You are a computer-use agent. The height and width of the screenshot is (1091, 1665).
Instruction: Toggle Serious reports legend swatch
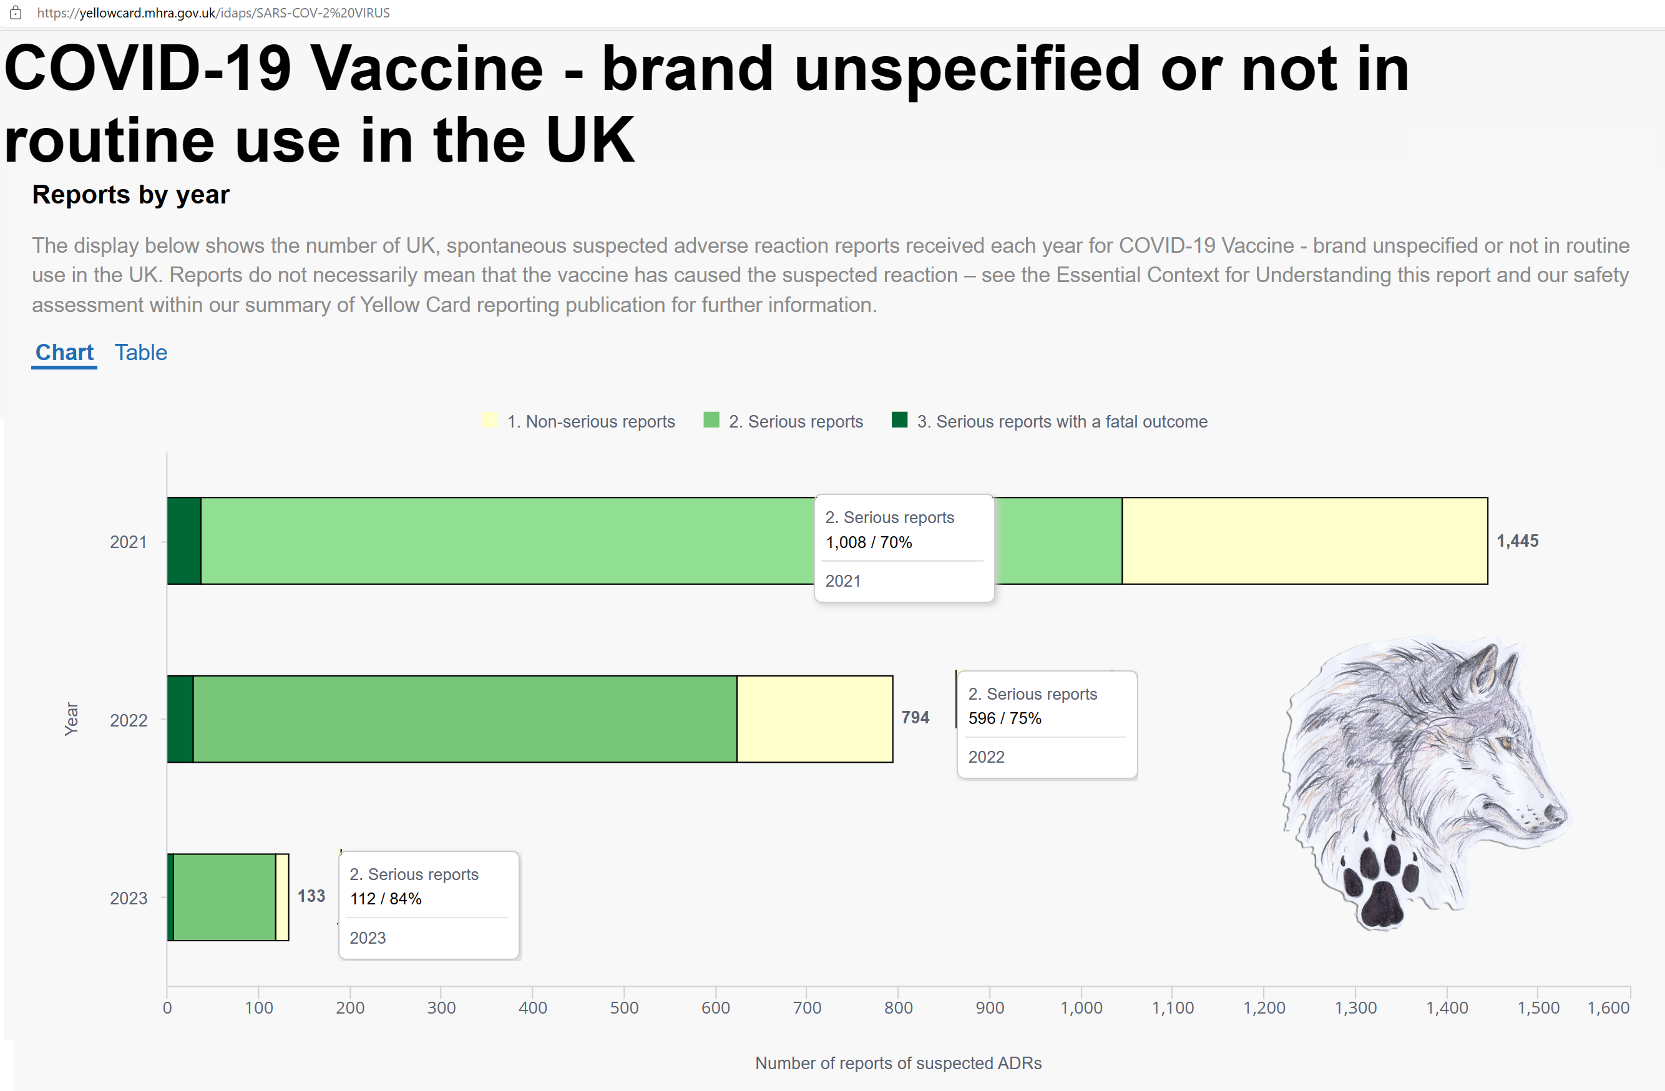click(711, 421)
